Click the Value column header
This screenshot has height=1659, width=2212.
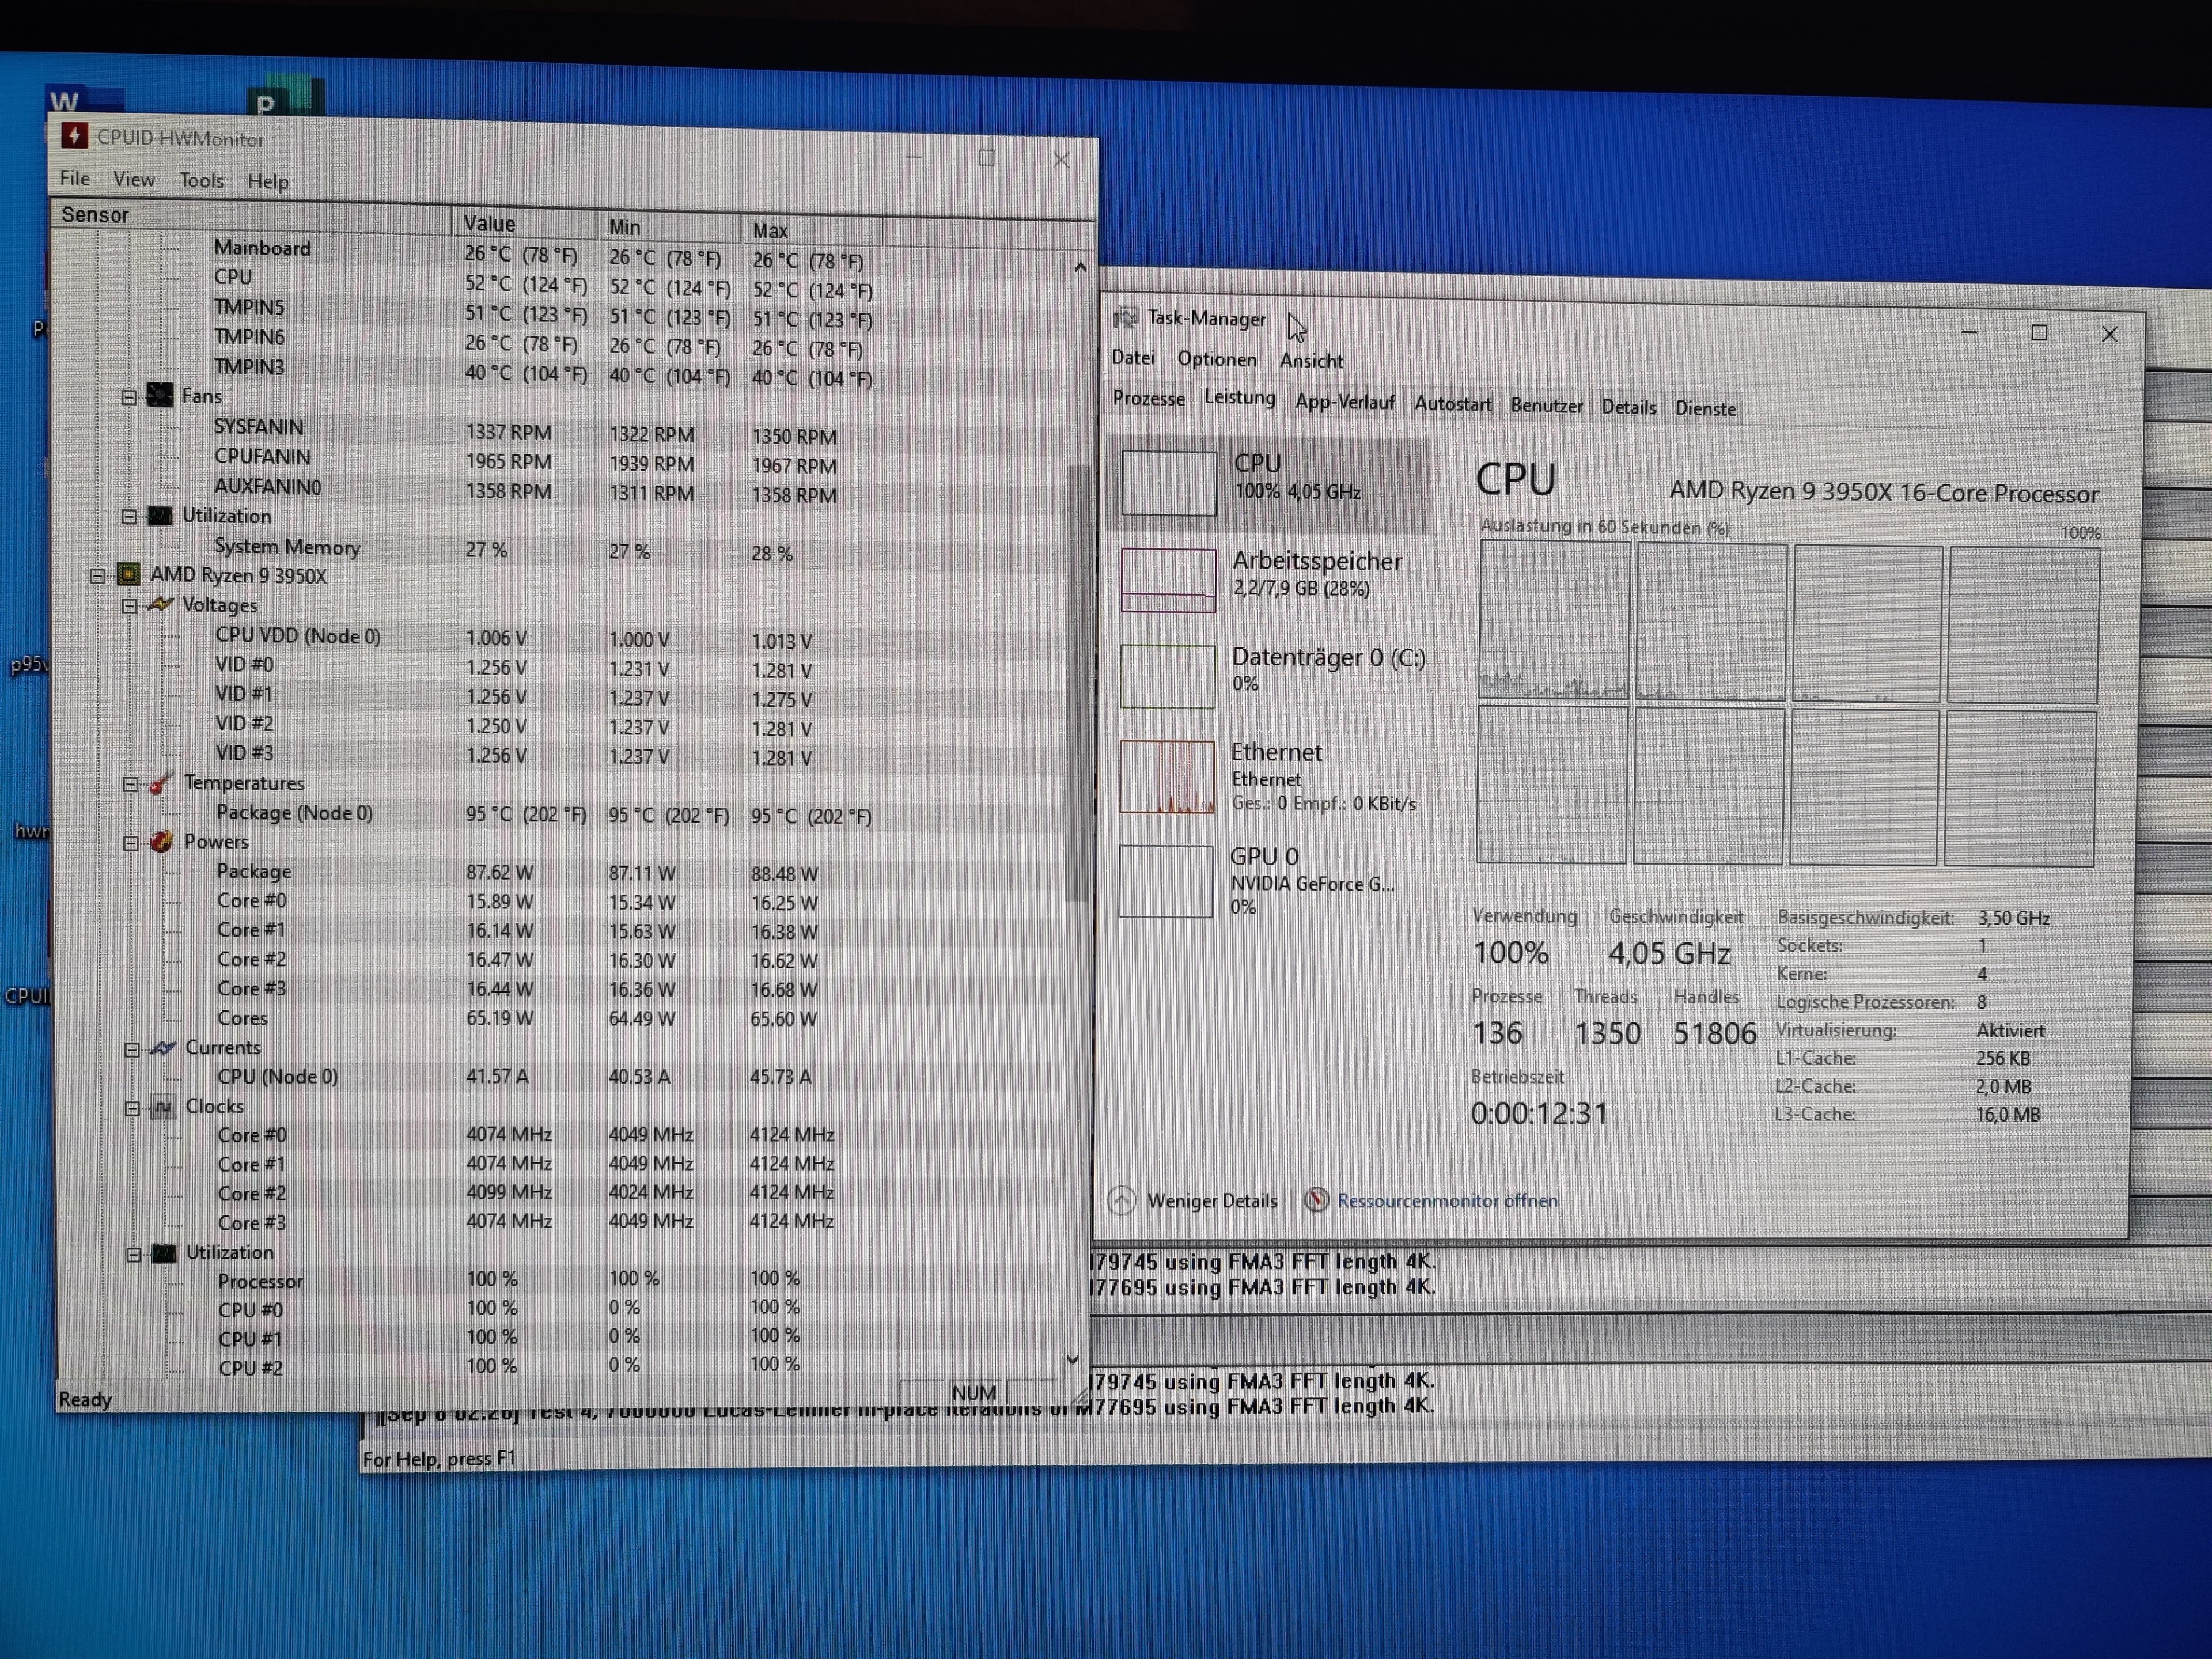[489, 224]
